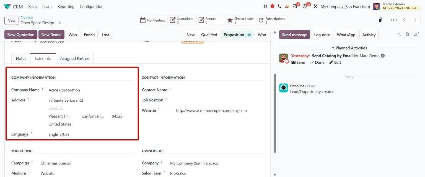Image resolution: width=425 pixels, height=177 pixels.
Task: Open the Christmas Special campaign dropdown
Action: pos(87,163)
